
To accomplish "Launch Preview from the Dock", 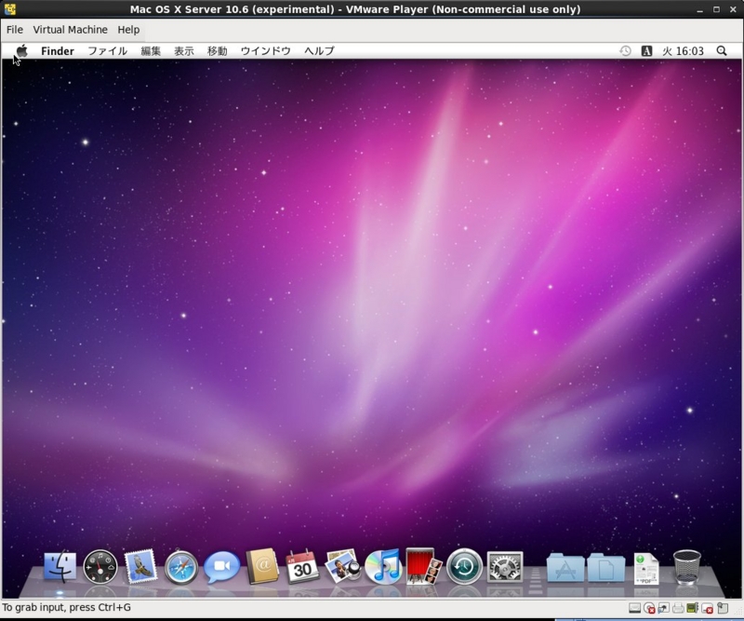I will click(342, 565).
